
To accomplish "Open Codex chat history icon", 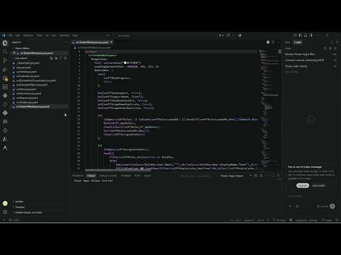I will 325,48.
